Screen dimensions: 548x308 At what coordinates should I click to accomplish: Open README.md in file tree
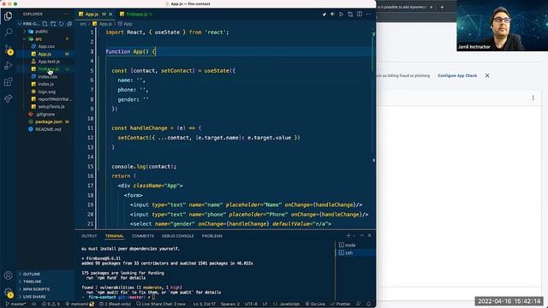48,129
